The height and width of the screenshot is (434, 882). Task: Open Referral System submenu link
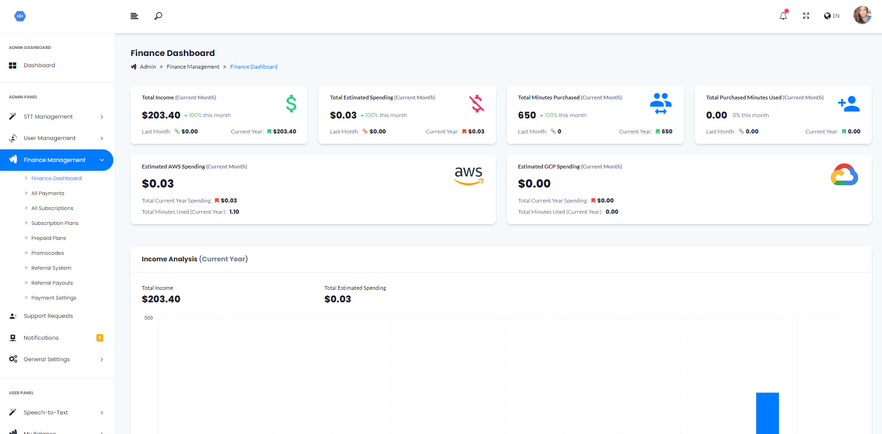click(51, 268)
